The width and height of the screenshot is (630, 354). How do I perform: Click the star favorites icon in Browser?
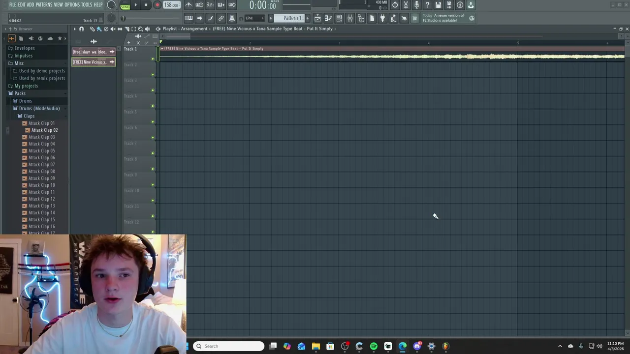[x=60, y=38]
